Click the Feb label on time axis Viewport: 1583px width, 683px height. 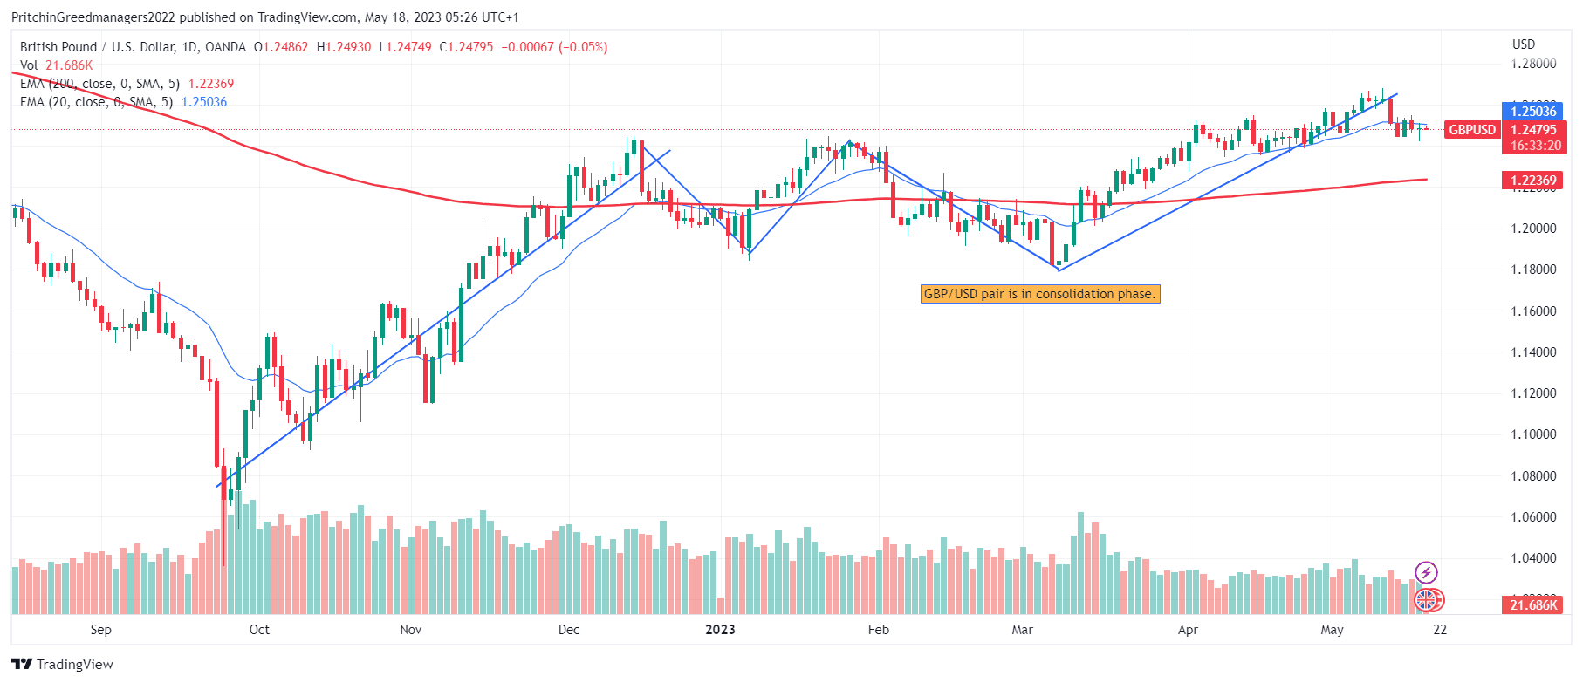[x=879, y=630]
